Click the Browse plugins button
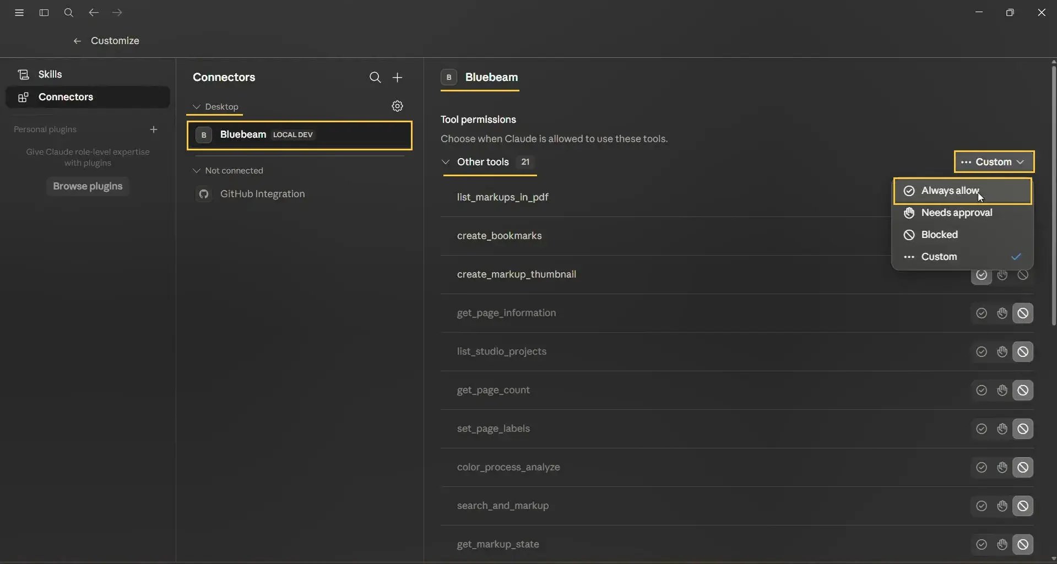Screen dimensions: 1057x564 (88, 186)
